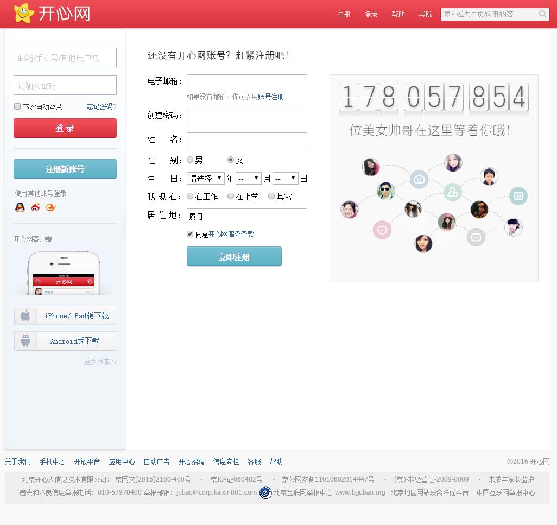557x525 pixels.
Task: Click the login password input field
Action: coord(65,85)
